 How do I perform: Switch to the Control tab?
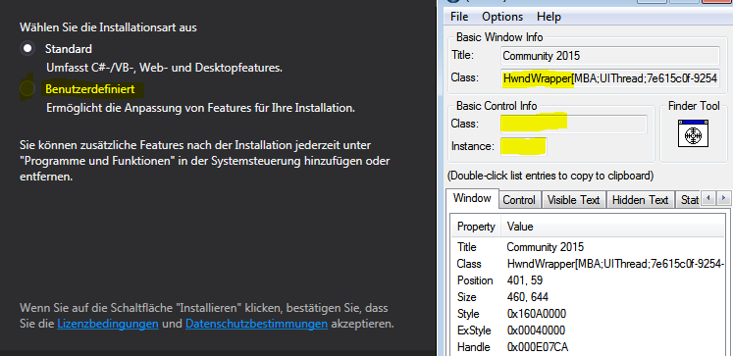tap(519, 200)
